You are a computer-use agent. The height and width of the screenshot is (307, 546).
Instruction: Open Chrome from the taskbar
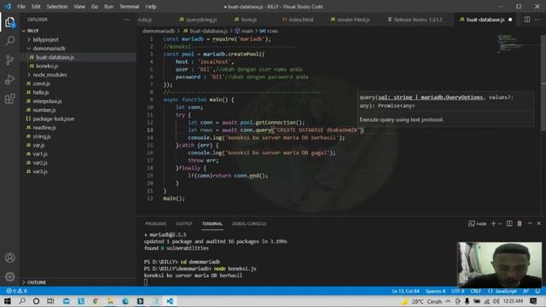96,301
